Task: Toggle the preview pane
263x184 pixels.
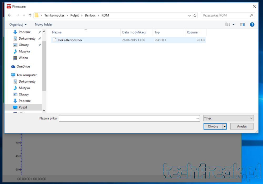Action: point(242,25)
